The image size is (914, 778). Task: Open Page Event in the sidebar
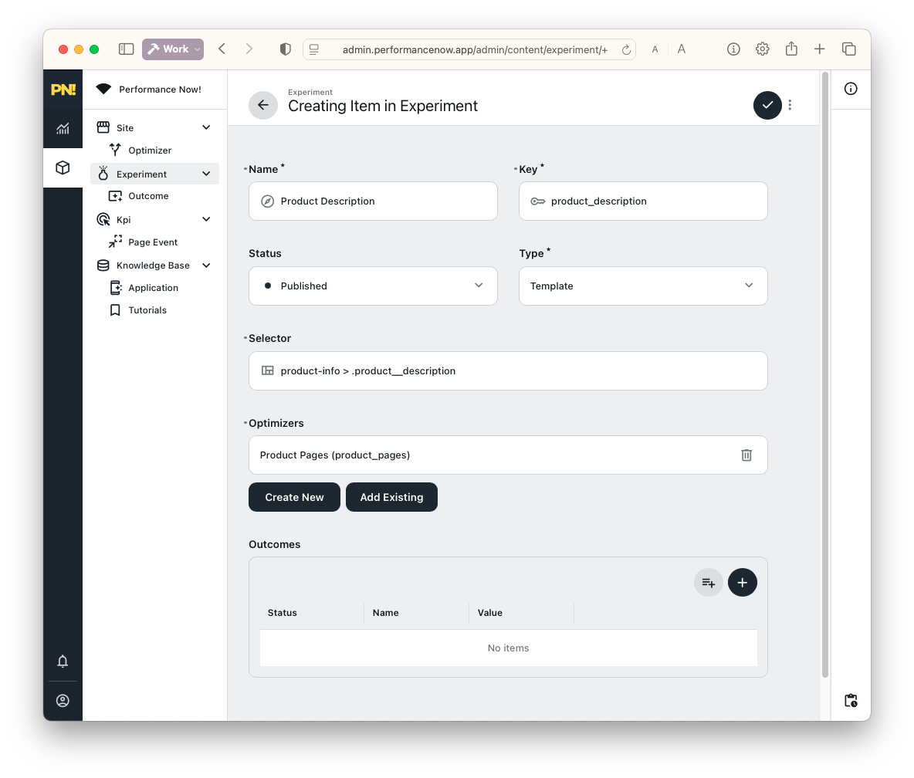pyautogui.click(x=153, y=242)
